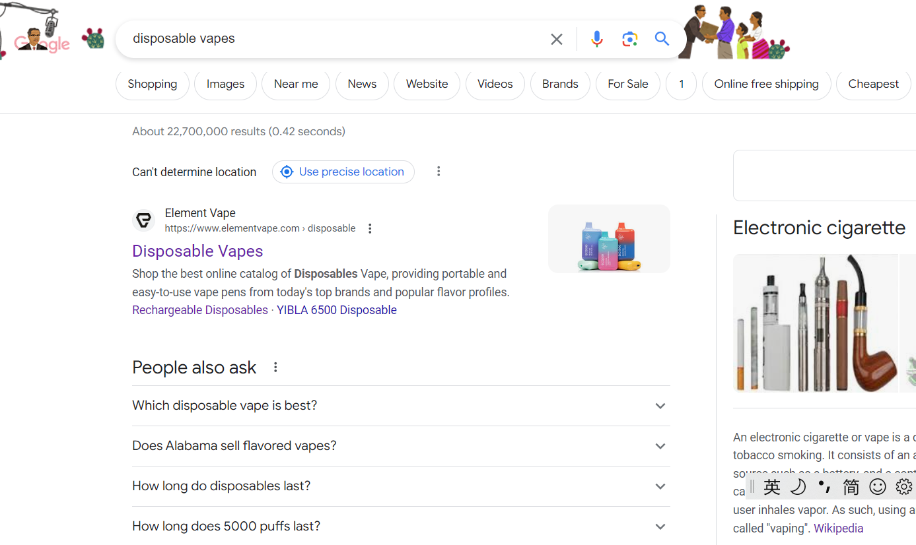Switch IME simplified Chinese setting
Viewport: 916px width, 545px height.
851,487
